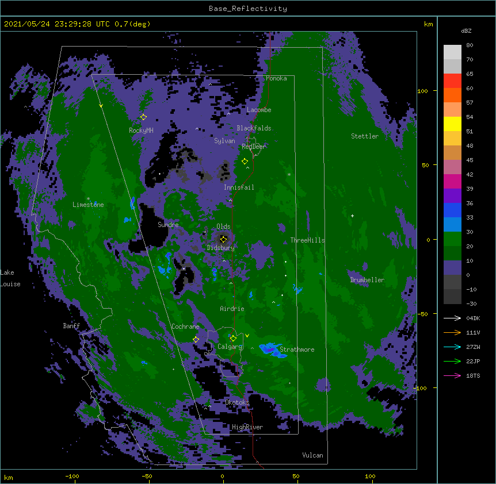Click the yellow marker beside the Cochrane label
This screenshot has height=484, width=496.
click(196, 340)
